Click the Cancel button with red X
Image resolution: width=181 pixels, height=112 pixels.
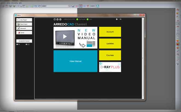coord(24,33)
